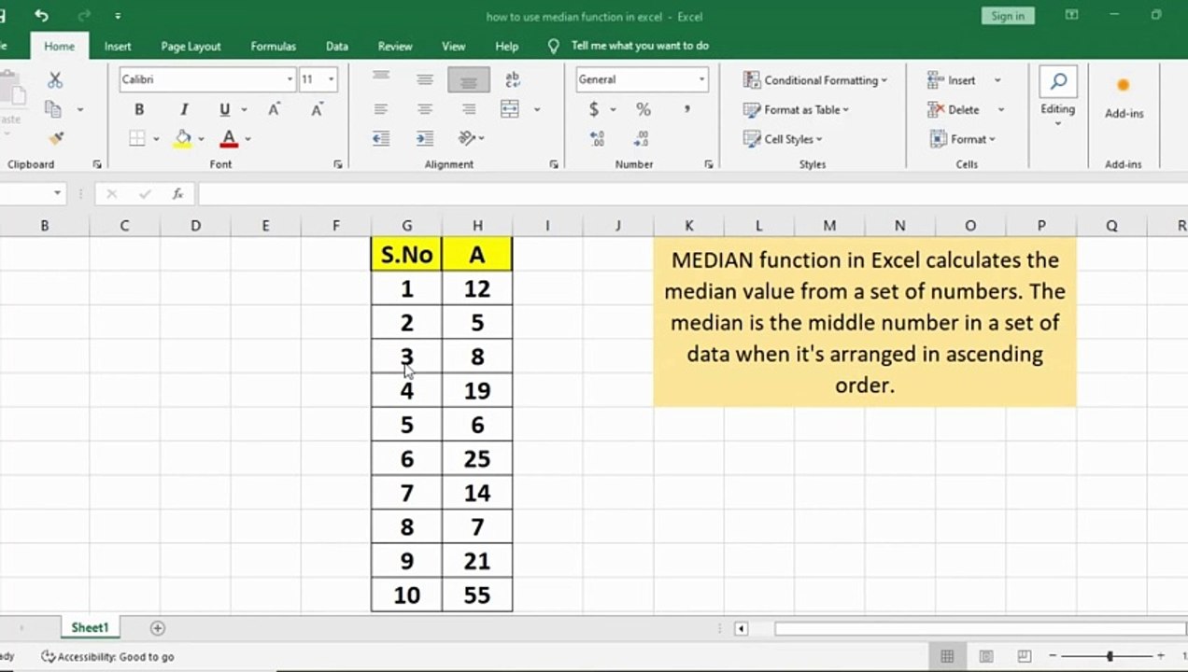Viewport: 1188px width, 672px height.
Task: Open Borders dropdown arrow
Action: click(156, 139)
